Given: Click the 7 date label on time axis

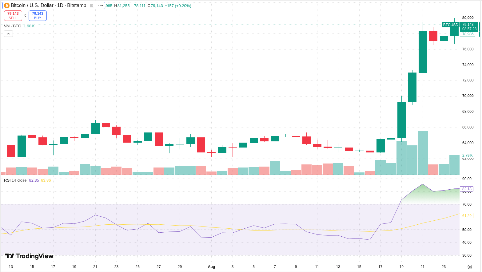Looking at the screenshot, I should [275, 267].
